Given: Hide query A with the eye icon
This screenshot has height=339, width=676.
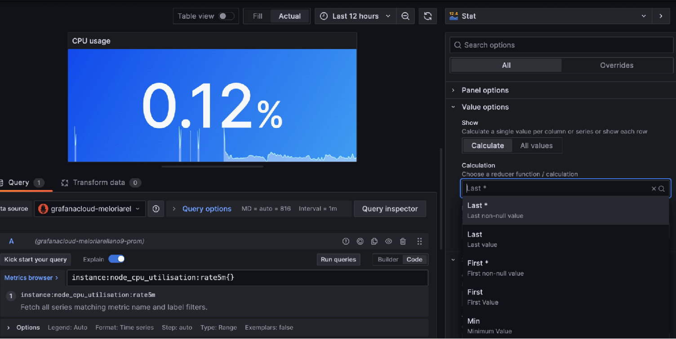Looking at the screenshot, I should (388, 242).
